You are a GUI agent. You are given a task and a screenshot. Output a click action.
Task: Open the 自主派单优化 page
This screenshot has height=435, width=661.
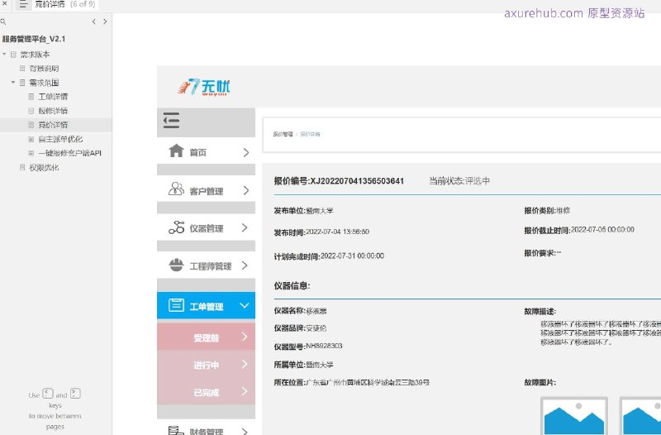click(60, 139)
